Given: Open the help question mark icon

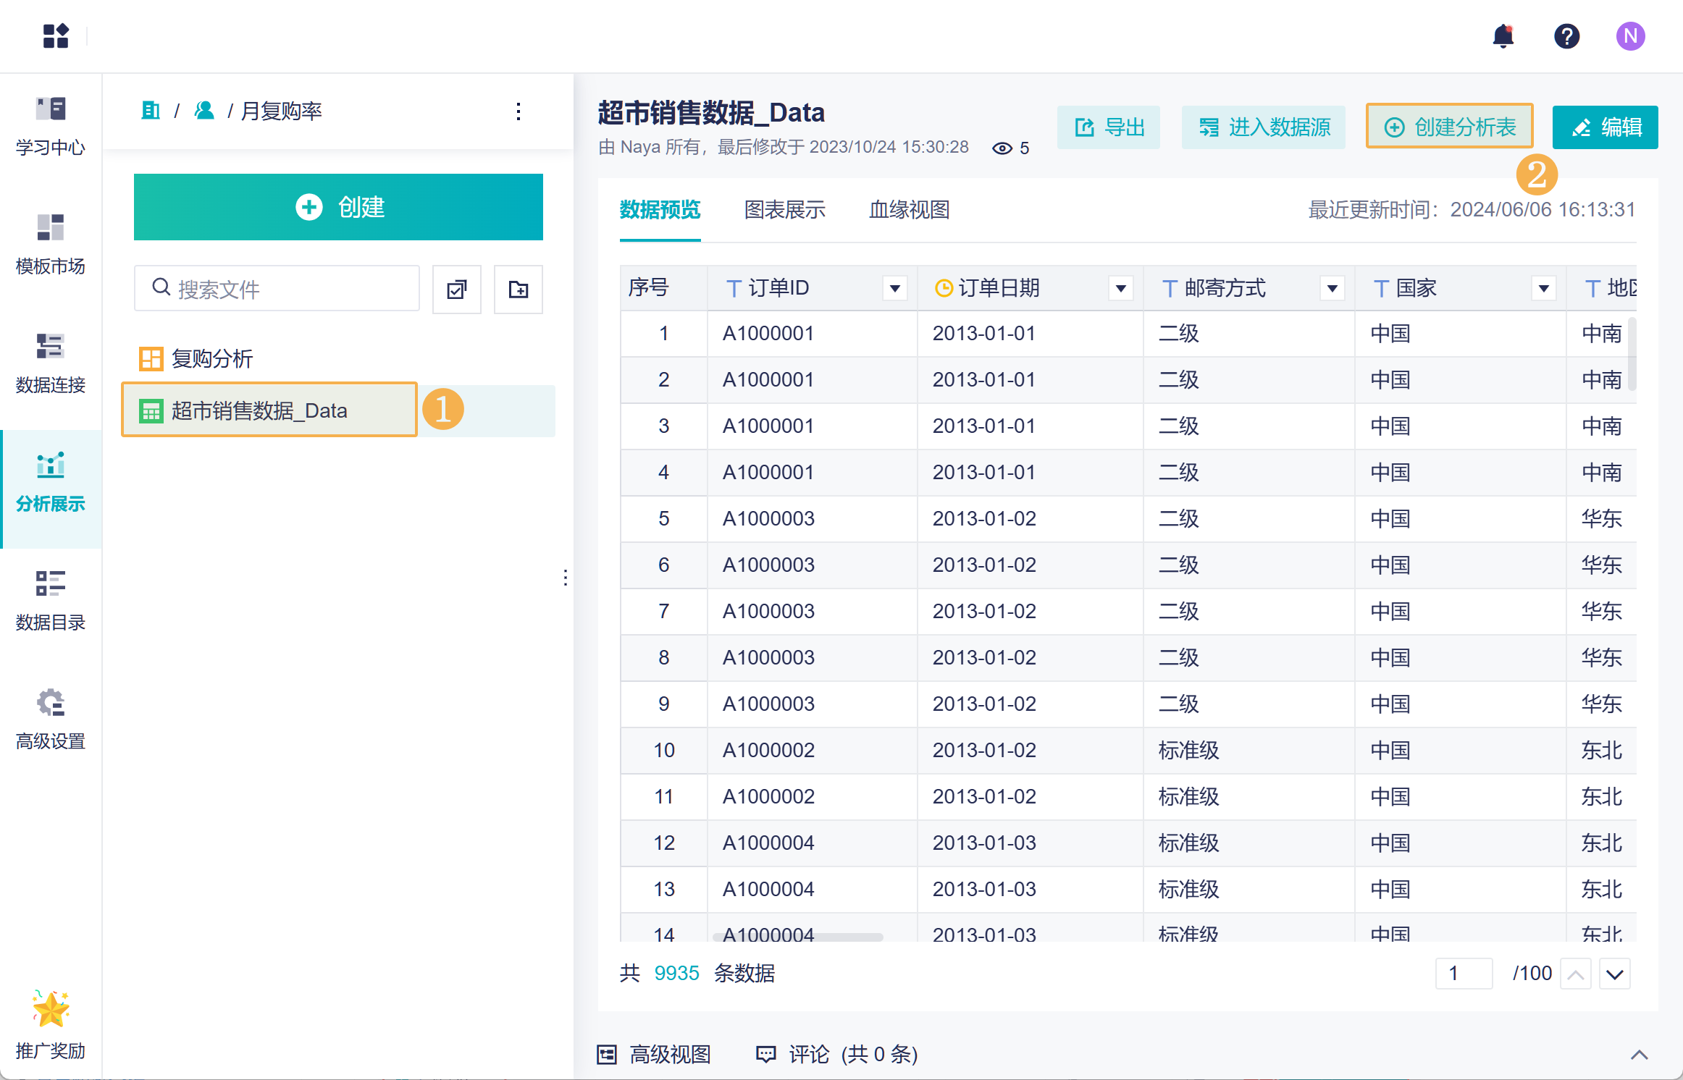Looking at the screenshot, I should point(1566,35).
